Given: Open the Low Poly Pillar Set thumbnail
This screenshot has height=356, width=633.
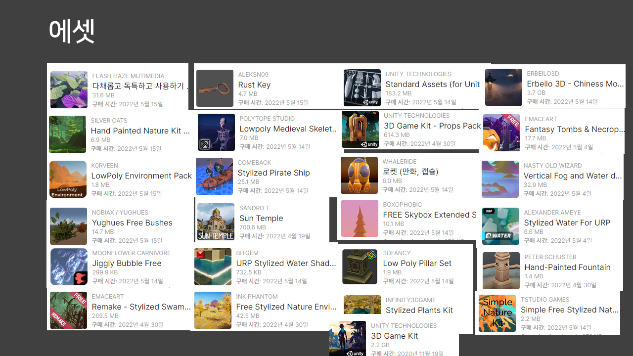Looking at the screenshot, I should tap(360, 267).
